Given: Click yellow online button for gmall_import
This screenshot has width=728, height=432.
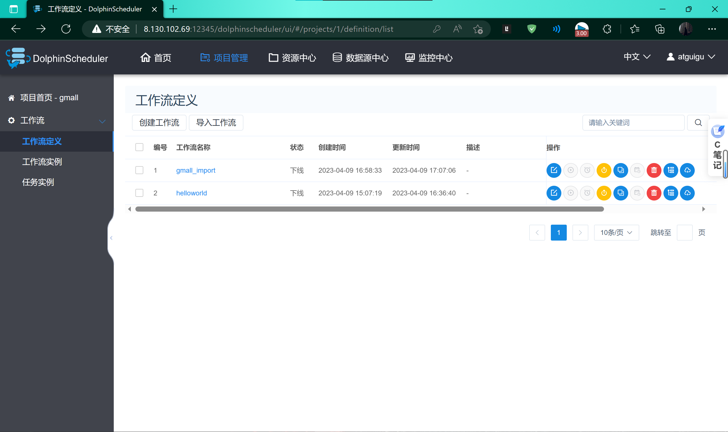Looking at the screenshot, I should pyautogui.click(x=604, y=170).
